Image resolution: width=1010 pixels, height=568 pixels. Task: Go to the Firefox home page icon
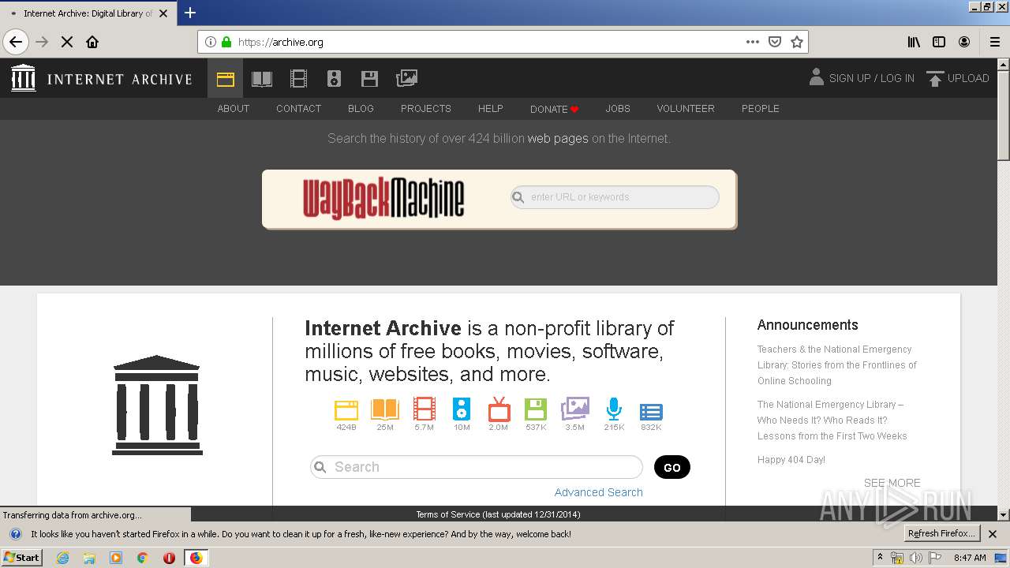(92, 42)
